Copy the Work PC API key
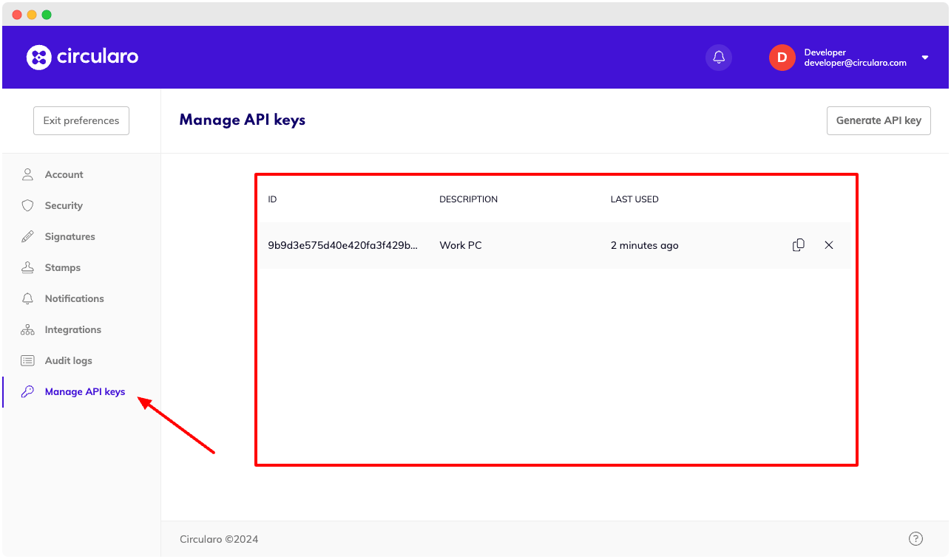951x559 pixels. pos(798,244)
